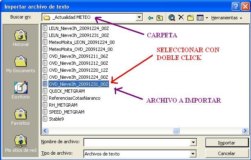Click in the Nombre de archivo field

click(137, 142)
